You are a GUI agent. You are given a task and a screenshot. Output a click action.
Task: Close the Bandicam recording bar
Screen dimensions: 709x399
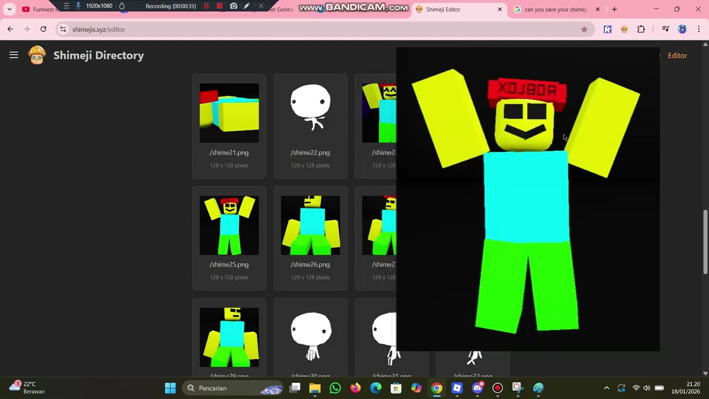pyautogui.click(x=261, y=6)
